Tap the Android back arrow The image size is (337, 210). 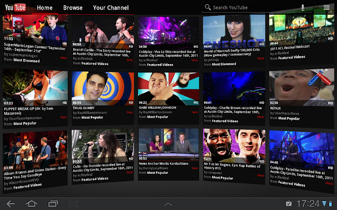coord(11,204)
